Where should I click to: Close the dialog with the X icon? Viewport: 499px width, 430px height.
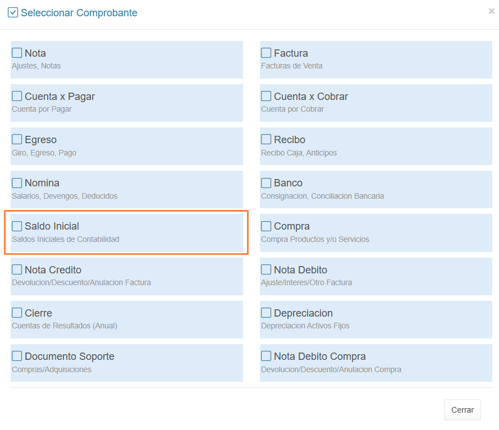click(491, 11)
